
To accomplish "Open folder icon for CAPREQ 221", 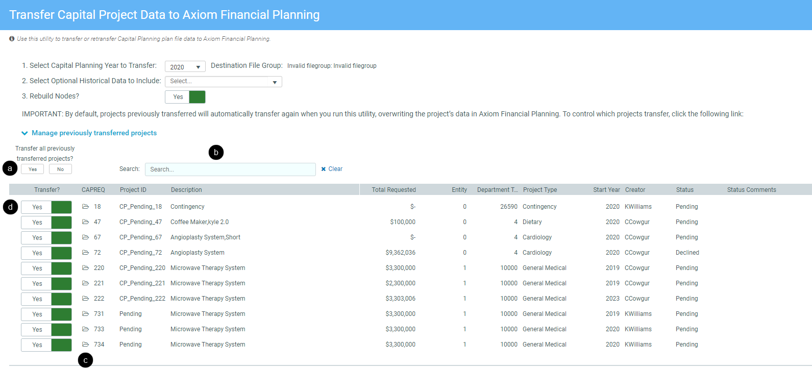I will click(86, 283).
